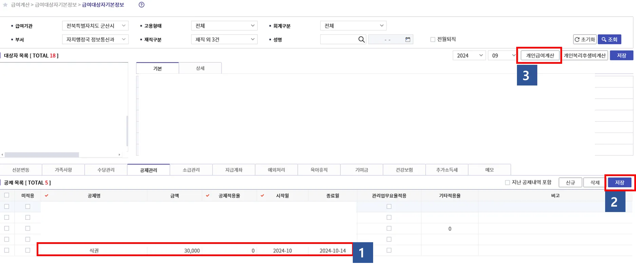The width and height of the screenshot is (636, 268).
Task: Toggle 관리업무요율적용 checkbox in the 식권 row
Action: click(389, 250)
